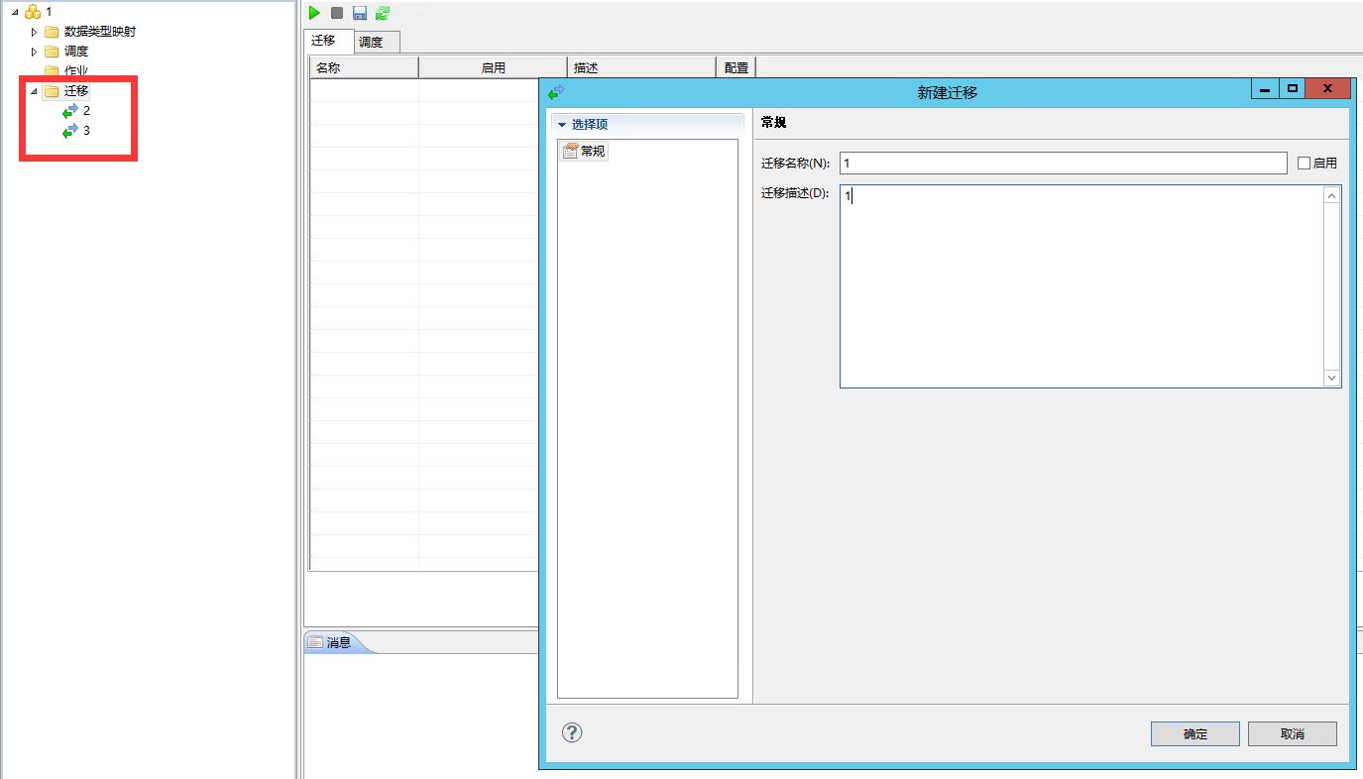Select the 数据类型映射 label in tree

pyautogui.click(x=100, y=32)
